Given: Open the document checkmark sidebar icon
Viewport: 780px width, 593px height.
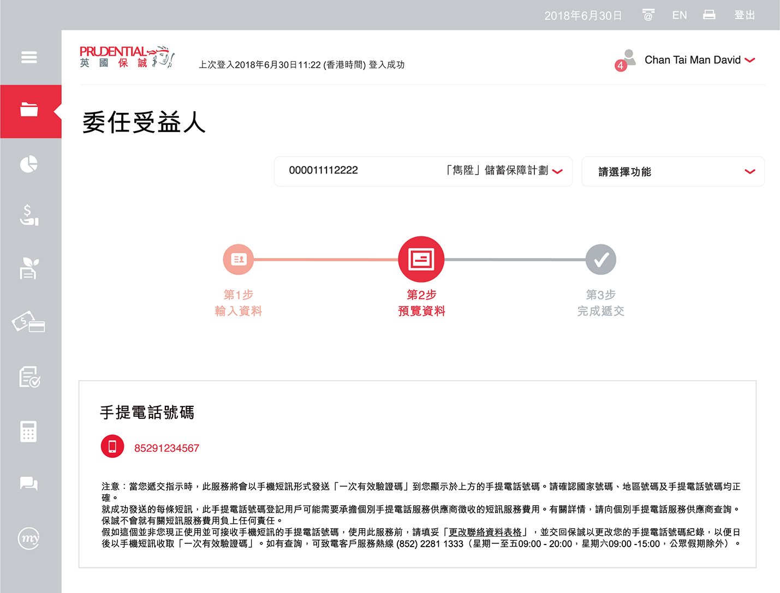Looking at the screenshot, I should 29,376.
